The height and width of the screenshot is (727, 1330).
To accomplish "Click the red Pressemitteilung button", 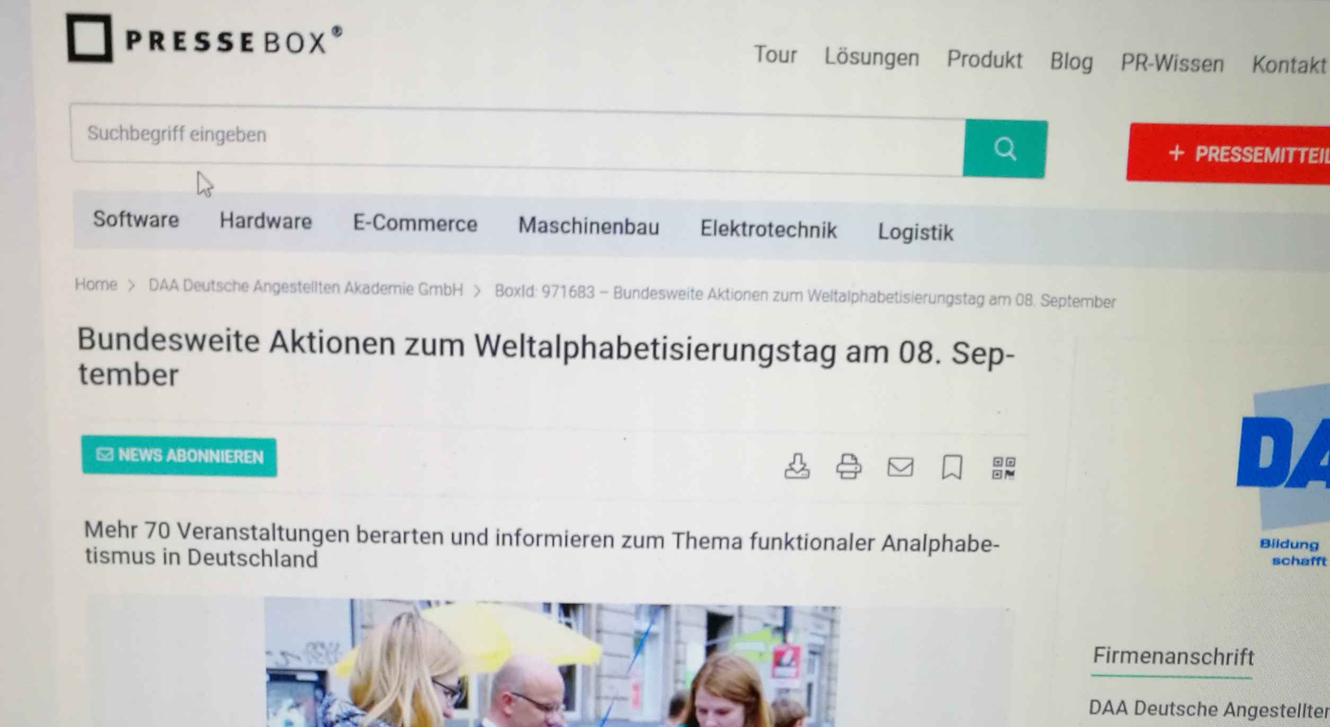I will (1228, 154).
